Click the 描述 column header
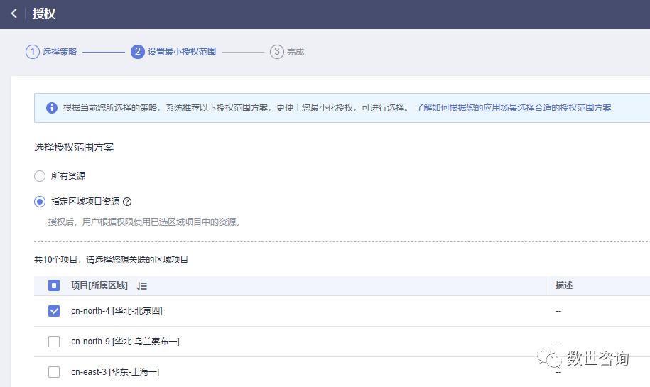 (x=564, y=285)
